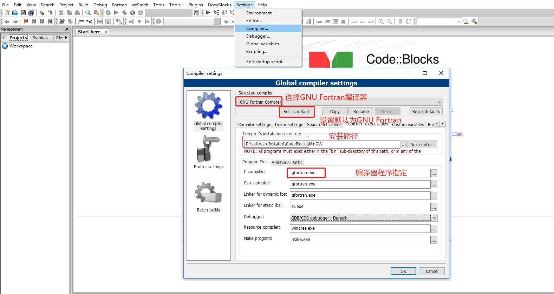554x294 pixels.
Task: Click the S source toggle icon
Action: coord(400,21)
